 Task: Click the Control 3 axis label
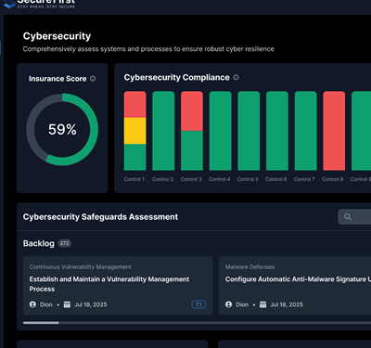point(191,179)
